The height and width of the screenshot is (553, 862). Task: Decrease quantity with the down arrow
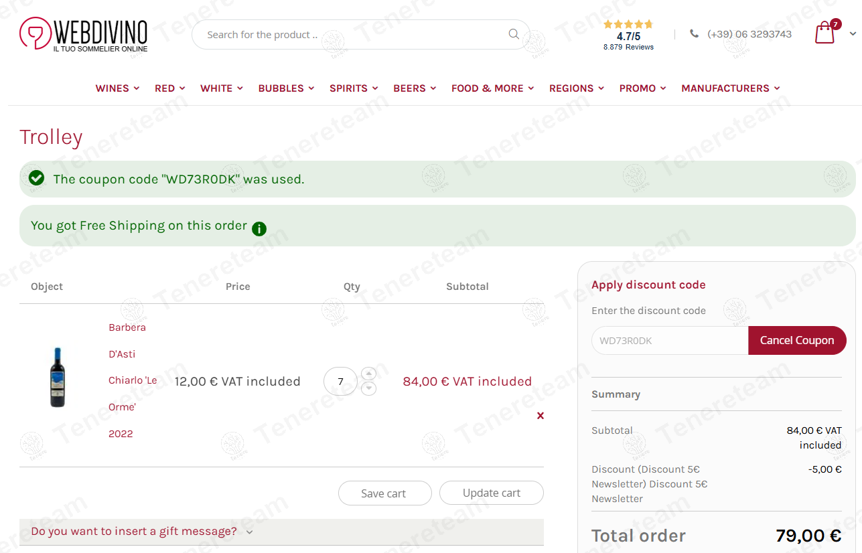(368, 389)
